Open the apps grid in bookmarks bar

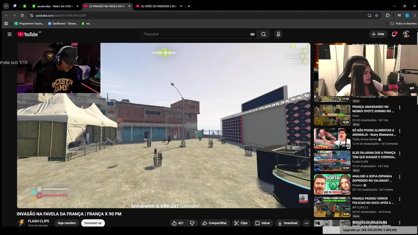[6, 23]
